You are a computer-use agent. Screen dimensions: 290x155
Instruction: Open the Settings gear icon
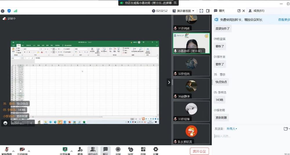156,150
